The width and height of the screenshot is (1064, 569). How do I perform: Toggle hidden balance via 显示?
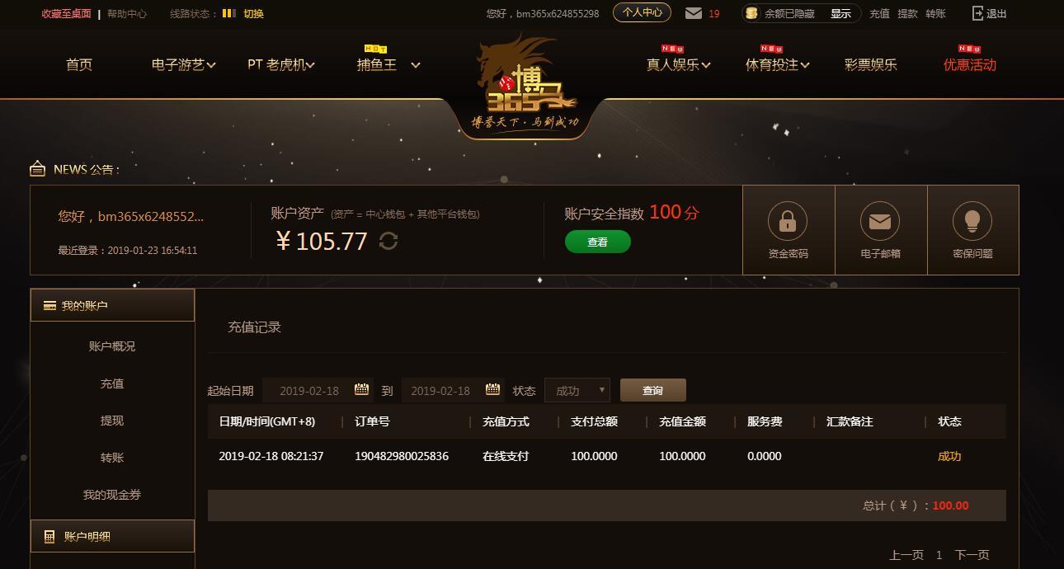tap(840, 13)
